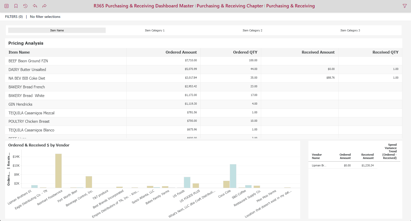Switch to Item Category 2 tab
This screenshot has height=221, width=411.
(x=252, y=30)
